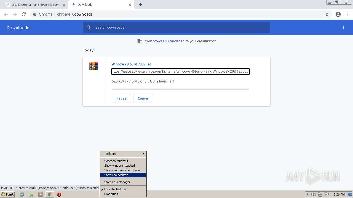
Task: Close the Downloads tab
Action: coord(130,5)
